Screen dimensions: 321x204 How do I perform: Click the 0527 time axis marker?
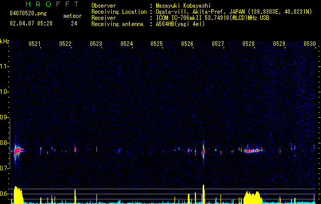point(218,44)
